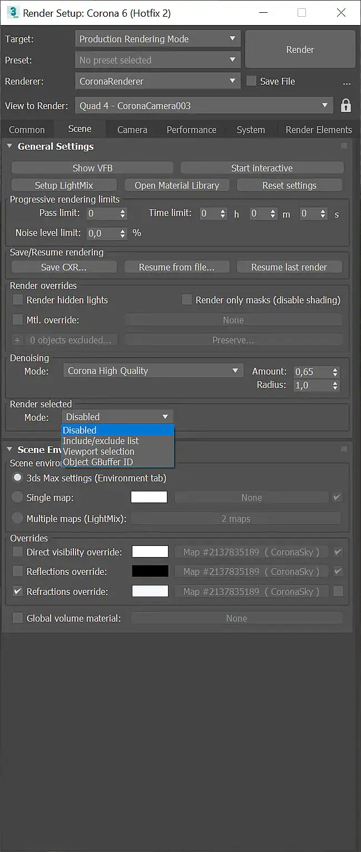Click the Render selected Mode dropdown

tap(117, 417)
